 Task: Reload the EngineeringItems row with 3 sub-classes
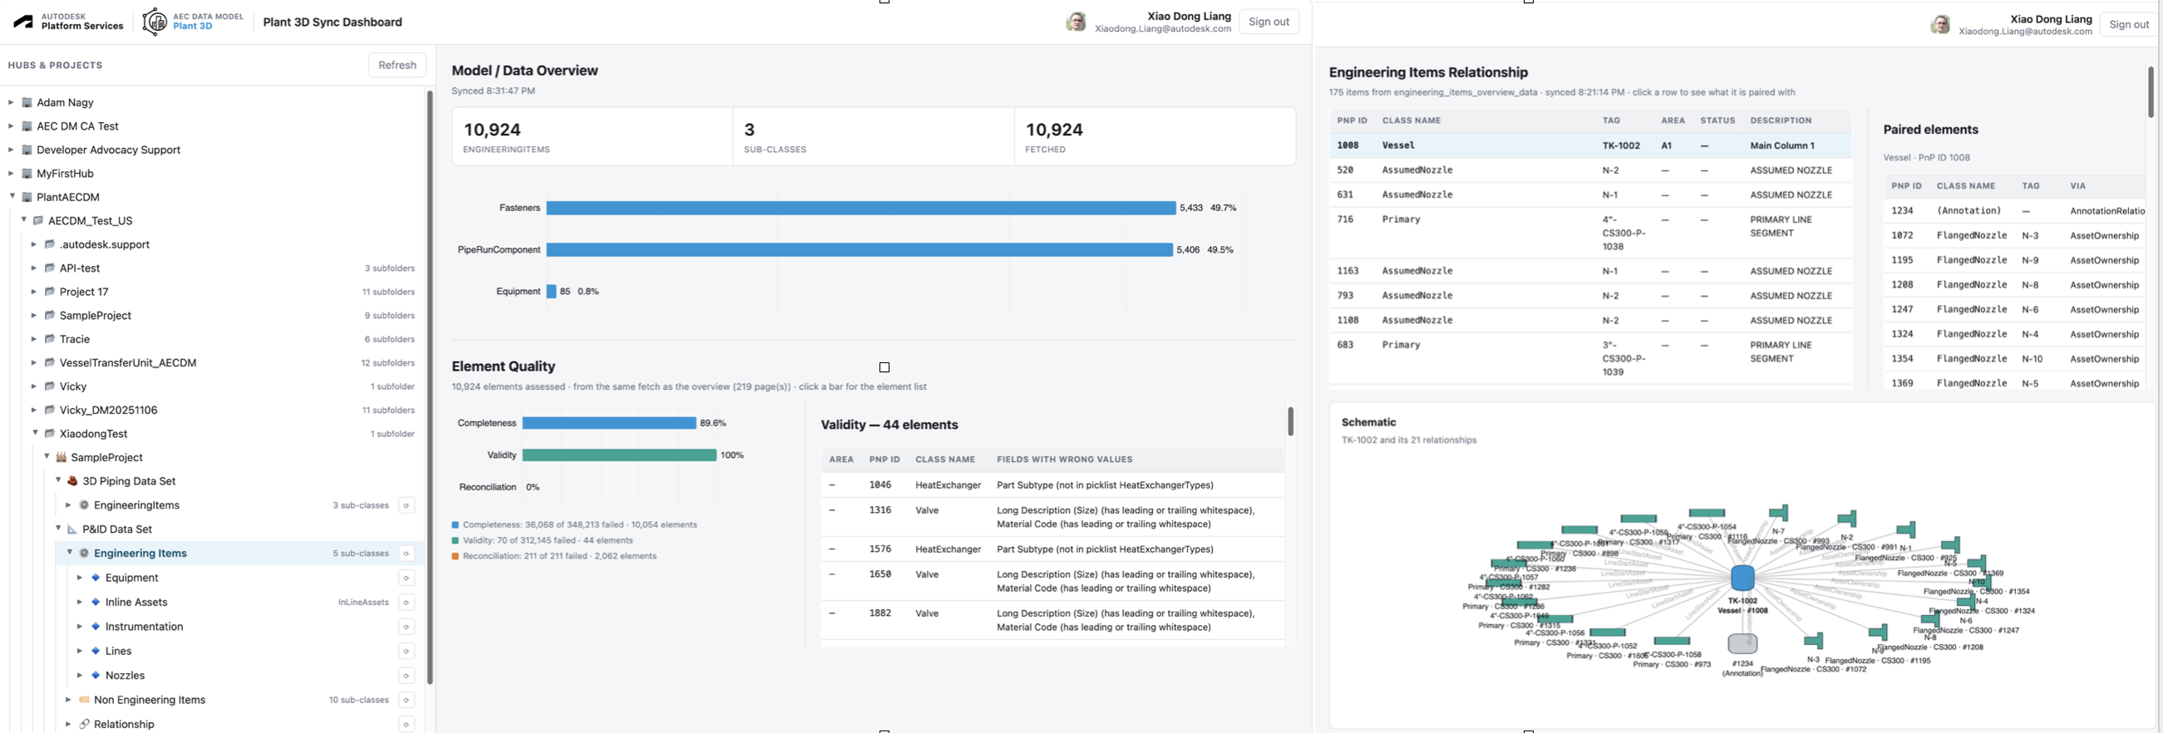click(x=406, y=505)
